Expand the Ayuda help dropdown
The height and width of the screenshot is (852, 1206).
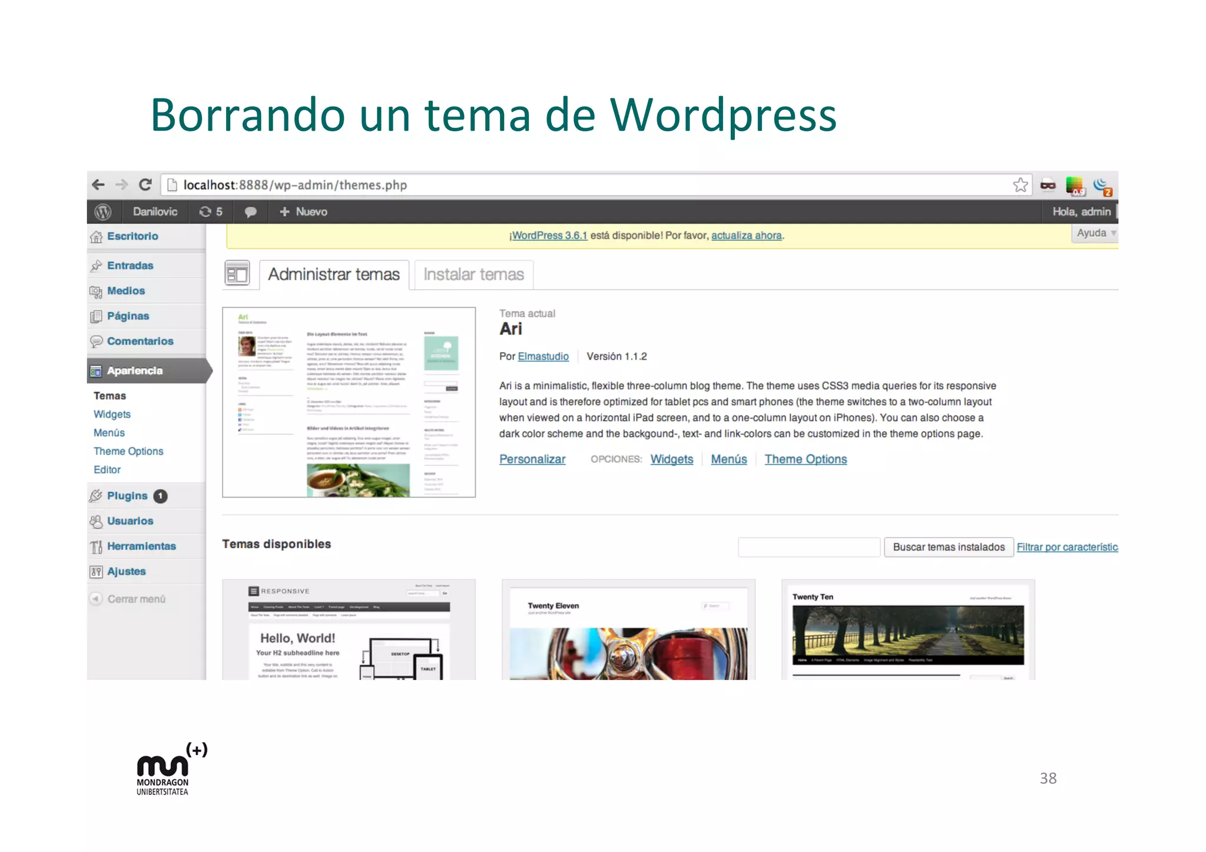click(1096, 233)
